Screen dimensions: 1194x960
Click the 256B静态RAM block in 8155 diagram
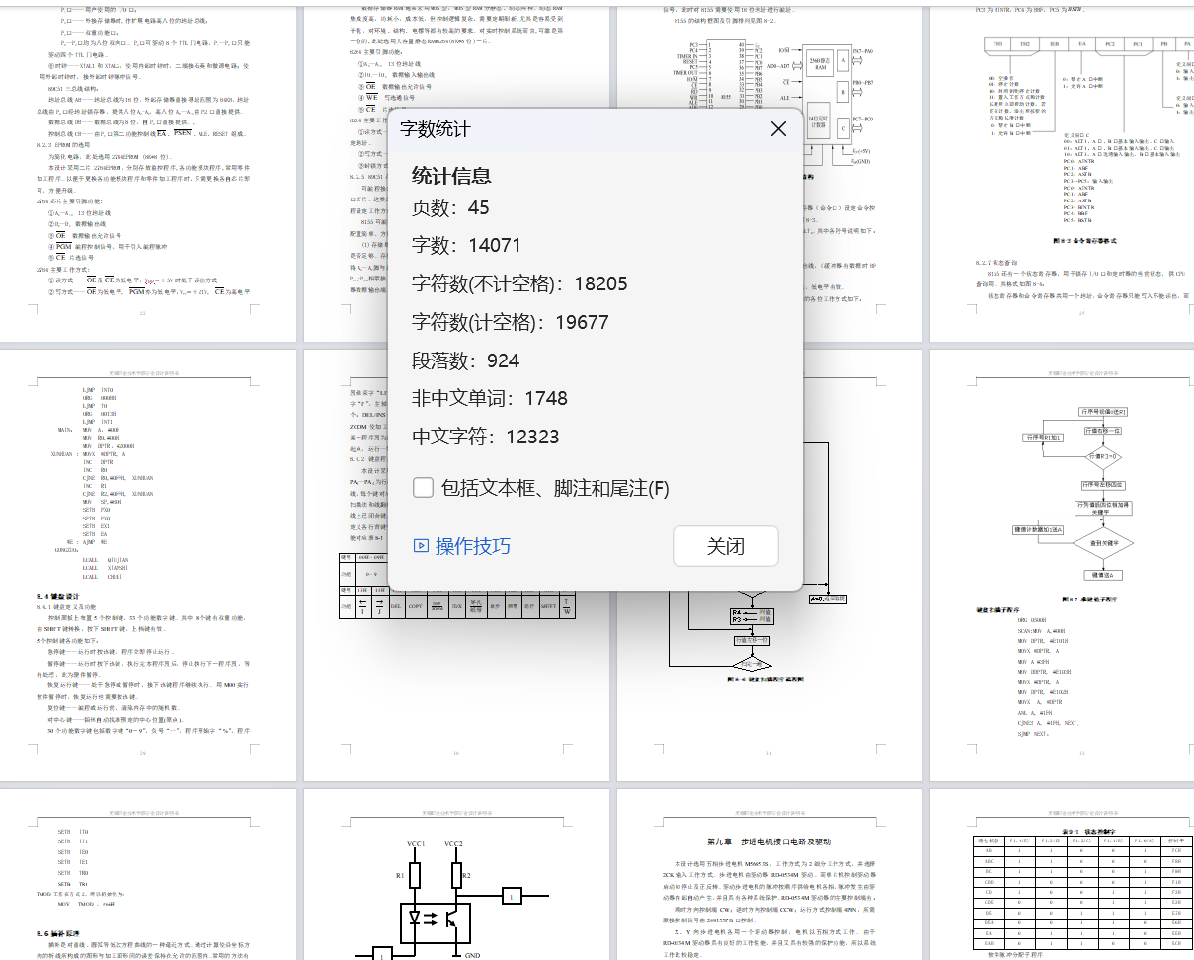pos(818,65)
